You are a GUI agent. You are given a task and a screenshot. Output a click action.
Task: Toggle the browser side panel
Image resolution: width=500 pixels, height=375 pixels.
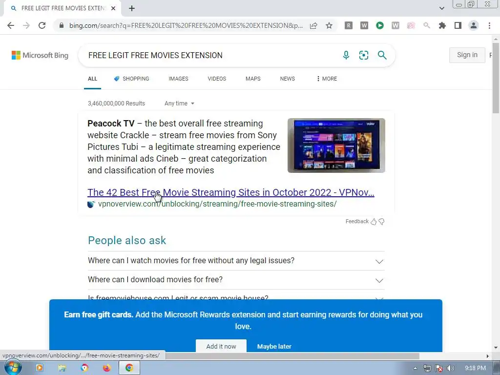458,25
